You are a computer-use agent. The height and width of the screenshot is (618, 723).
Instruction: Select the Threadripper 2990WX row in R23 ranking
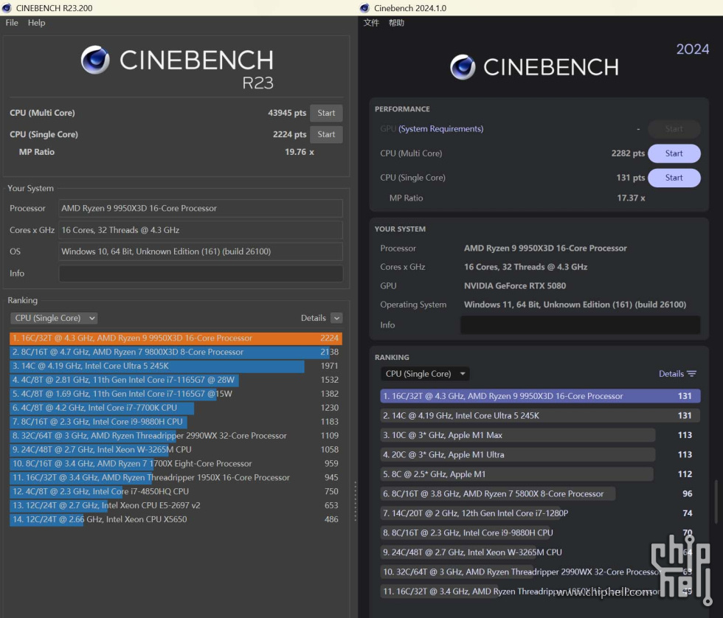click(176, 436)
